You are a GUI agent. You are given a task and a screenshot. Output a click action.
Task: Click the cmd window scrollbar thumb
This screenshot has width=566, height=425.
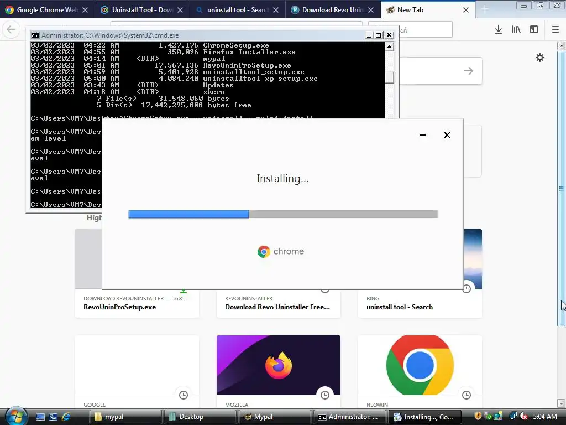click(x=389, y=77)
